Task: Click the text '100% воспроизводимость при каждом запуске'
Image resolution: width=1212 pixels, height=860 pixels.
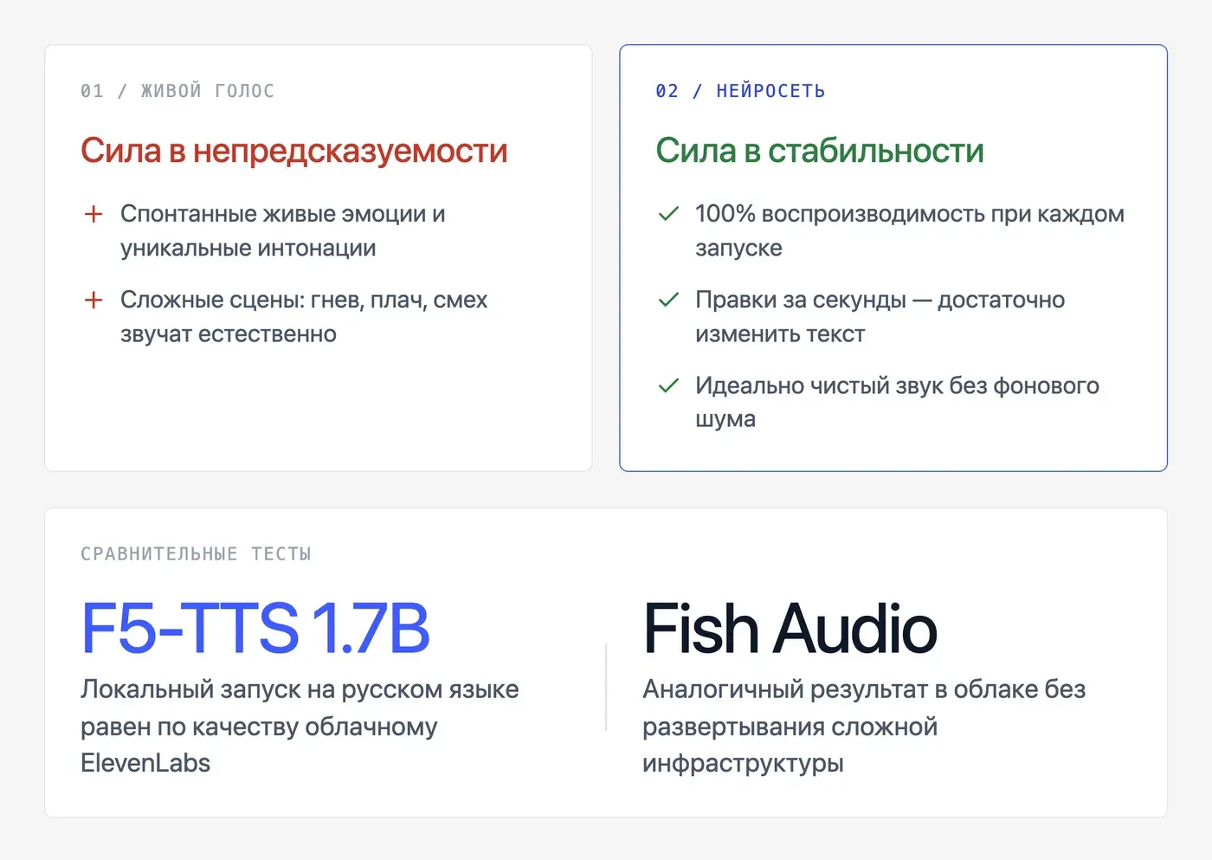Action: pos(910,230)
